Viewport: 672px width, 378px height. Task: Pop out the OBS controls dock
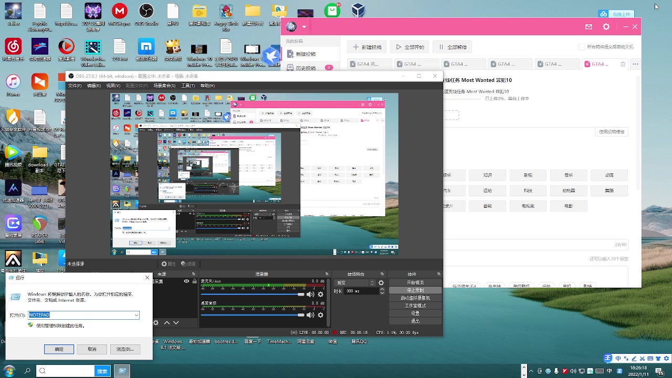[x=439, y=274]
